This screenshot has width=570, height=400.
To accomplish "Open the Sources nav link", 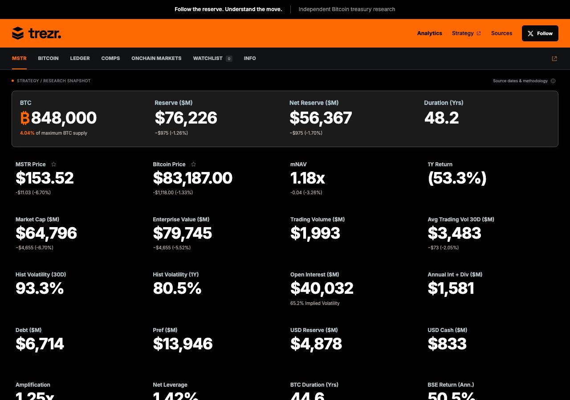I will [x=501, y=33].
